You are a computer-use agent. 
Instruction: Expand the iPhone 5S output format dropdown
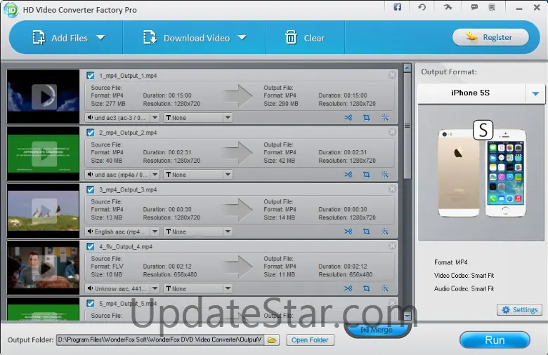[x=535, y=93]
